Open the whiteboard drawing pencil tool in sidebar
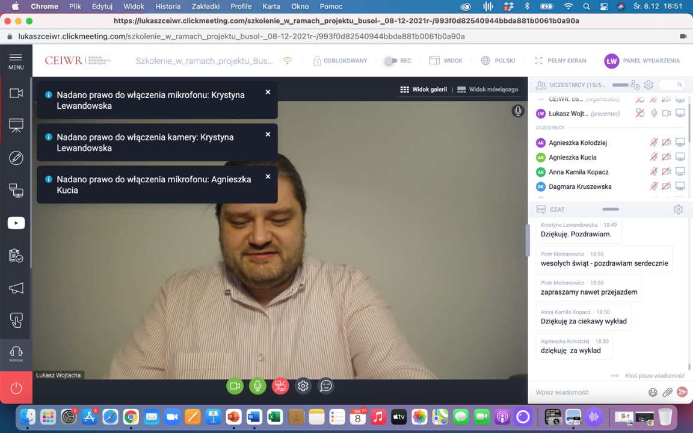The width and height of the screenshot is (693, 433). (x=16, y=158)
